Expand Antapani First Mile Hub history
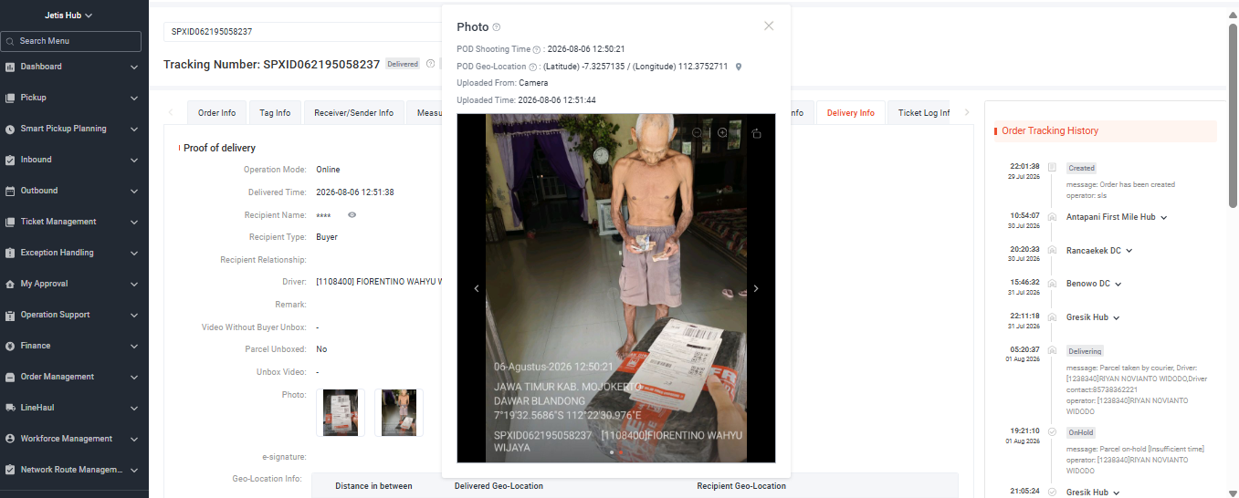The image size is (1239, 498). click(x=1164, y=218)
